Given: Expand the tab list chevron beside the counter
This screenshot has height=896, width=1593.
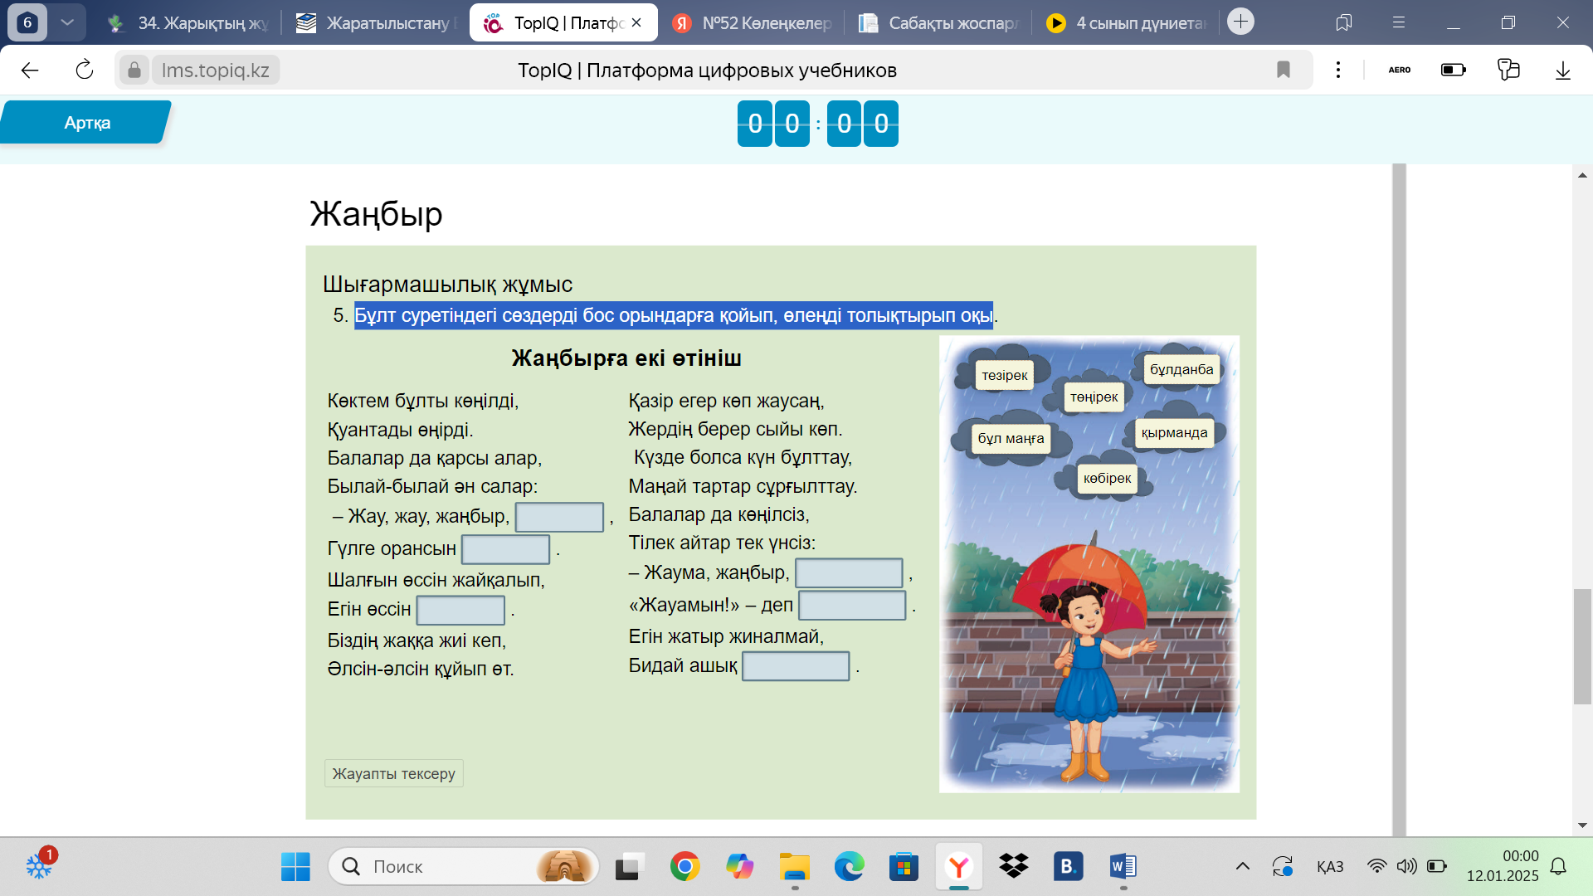Looking at the screenshot, I should pyautogui.click(x=67, y=22).
